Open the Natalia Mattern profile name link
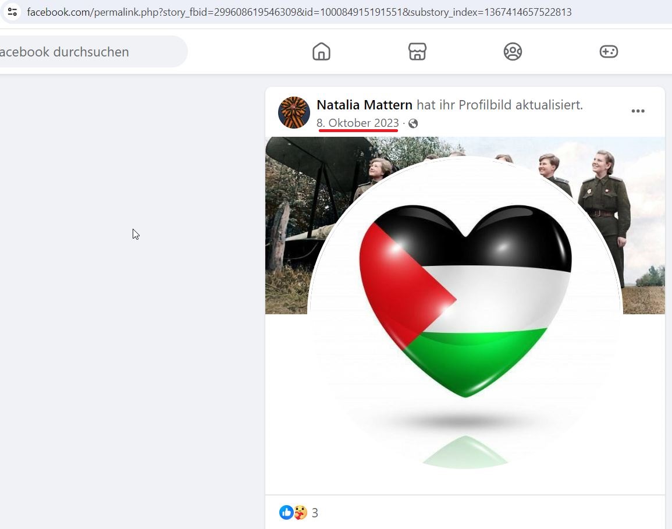Screen dimensions: 672x529 pyautogui.click(x=364, y=105)
